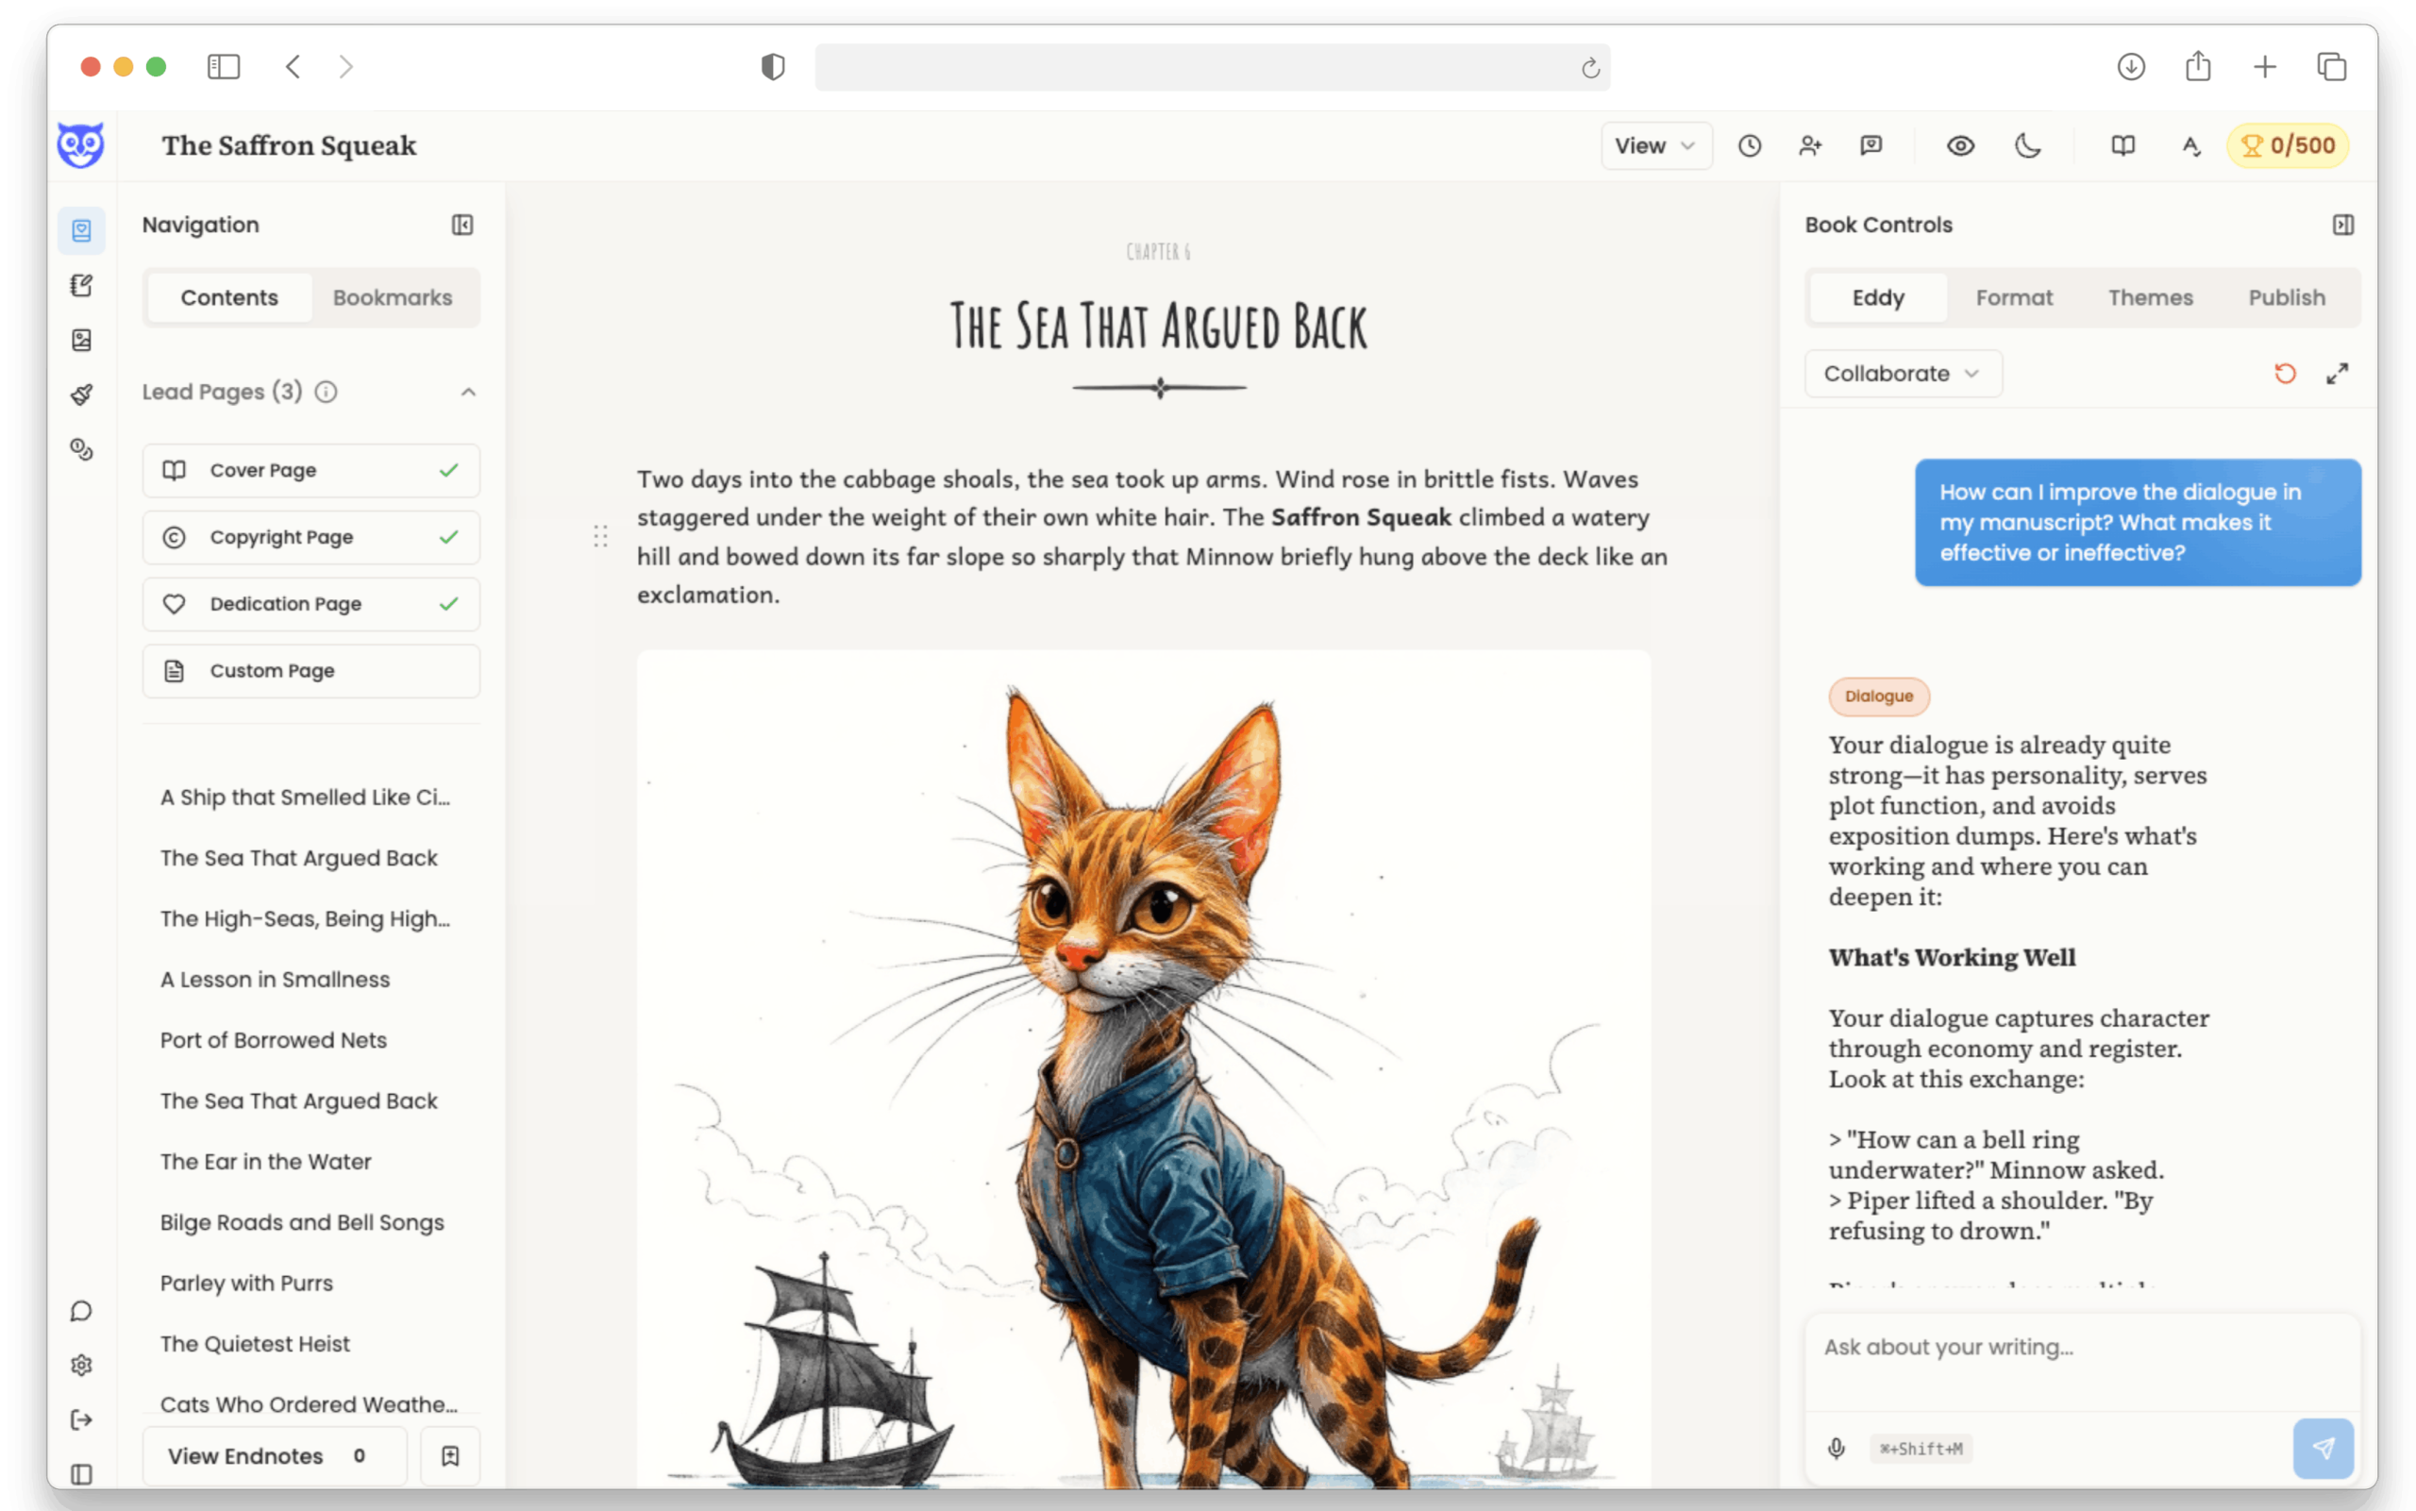This screenshot has width=2416, height=1511.
Task: Add a collaborator with the person-plus icon
Action: [x=1810, y=146]
